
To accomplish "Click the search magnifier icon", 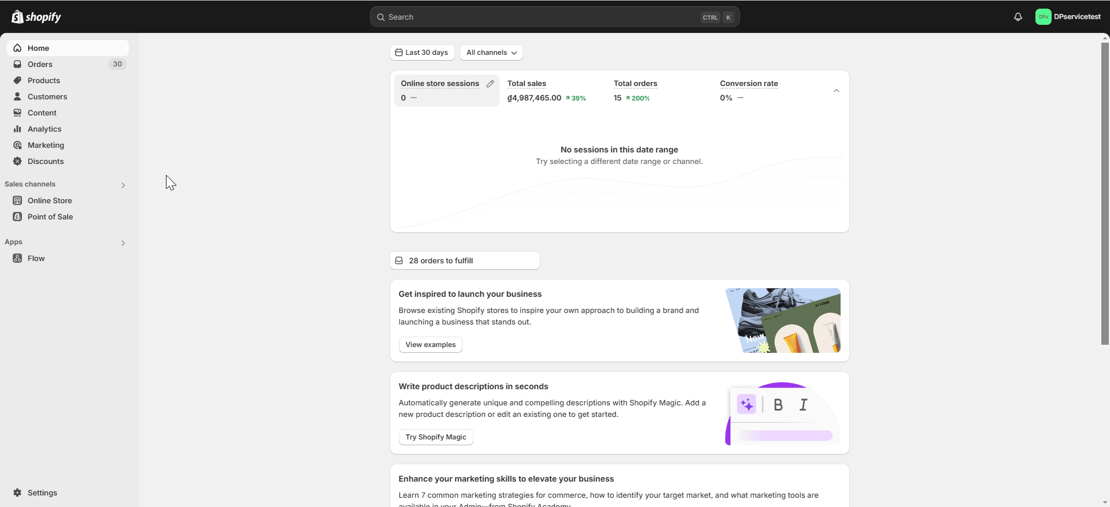I will (381, 17).
